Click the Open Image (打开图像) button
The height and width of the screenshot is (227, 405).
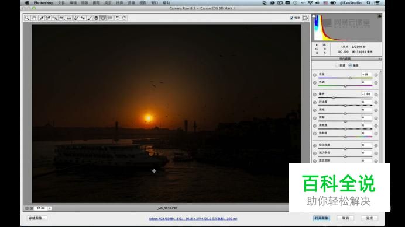321,218
